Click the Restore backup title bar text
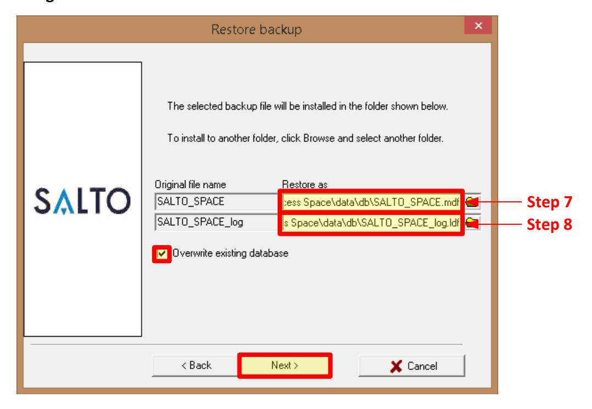The image size is (592, 409). tap(256, 29)
